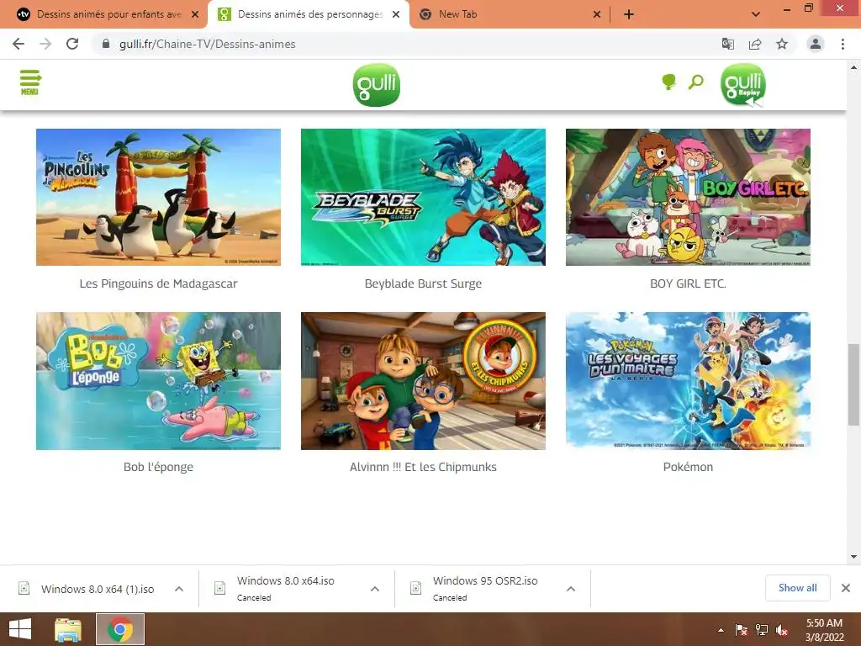Go back with the browser back arrow
Image resolution: width=861 pixels, height=646 pixels.
(x=18, y=44)
